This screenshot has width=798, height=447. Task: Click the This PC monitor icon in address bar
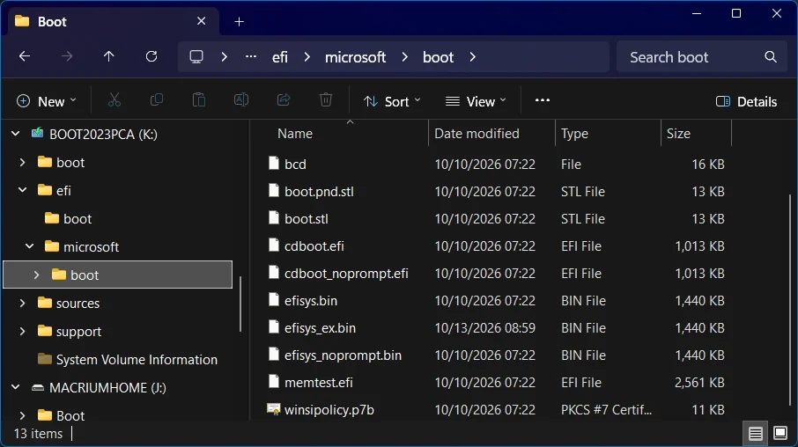pyautogui.click(x=196, y=56)
